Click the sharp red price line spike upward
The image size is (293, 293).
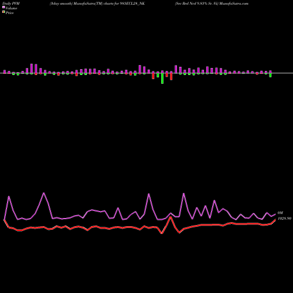[x=171, y=217]
